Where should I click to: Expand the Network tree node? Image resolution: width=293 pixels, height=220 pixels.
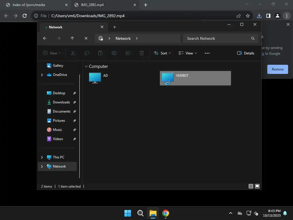pyautogui.click(x=42, y=166)
